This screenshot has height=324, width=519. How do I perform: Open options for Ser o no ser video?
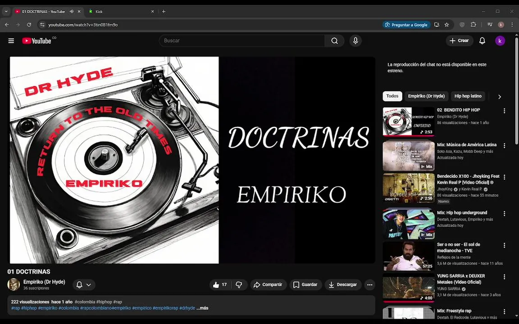tap(505, 245)
